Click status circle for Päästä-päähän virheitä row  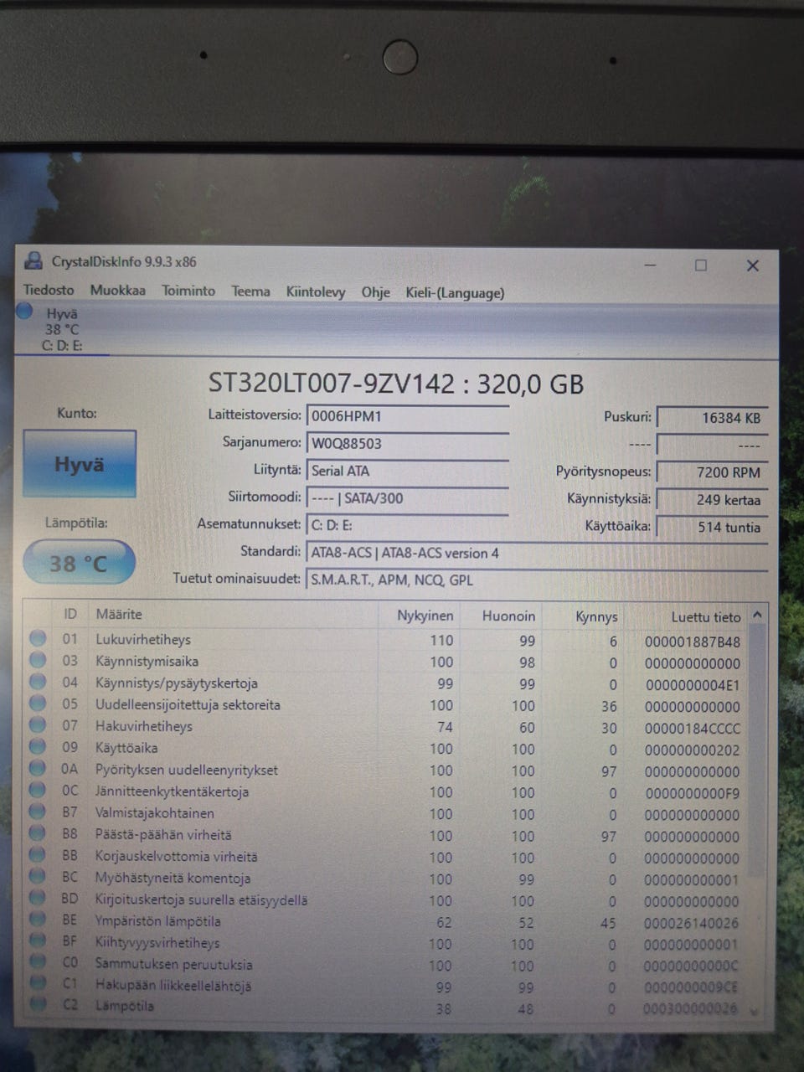(38, 834)
